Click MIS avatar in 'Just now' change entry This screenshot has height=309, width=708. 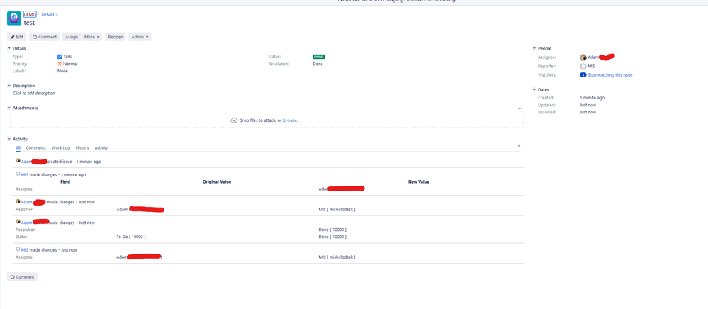click(x=18, y=249)
